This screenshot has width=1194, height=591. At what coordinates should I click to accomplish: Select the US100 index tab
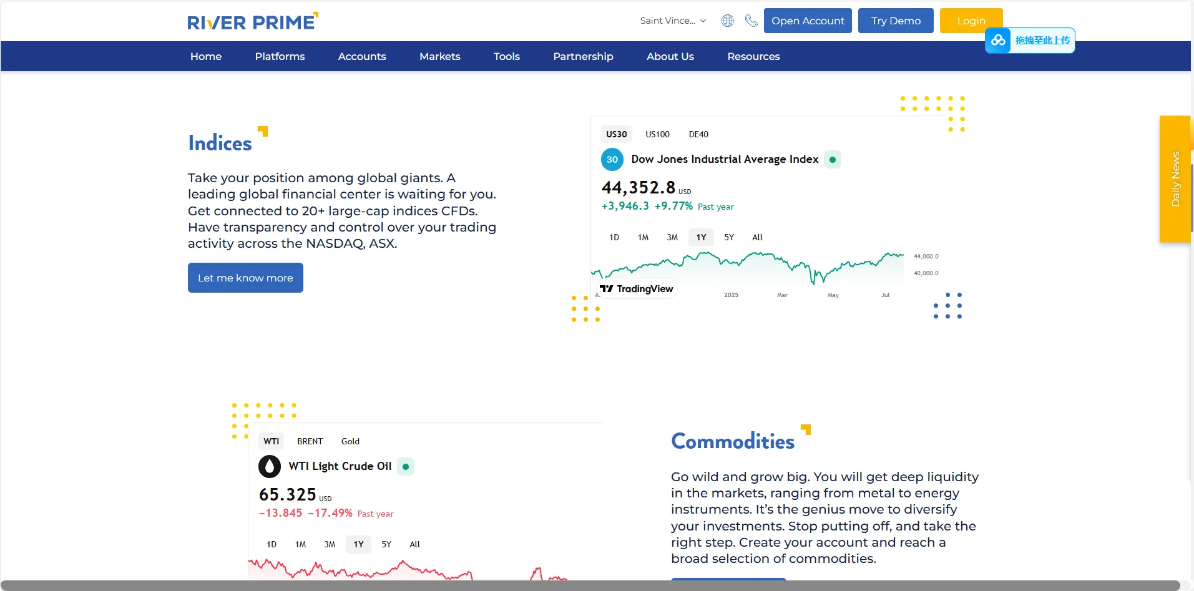pos(657,134)
